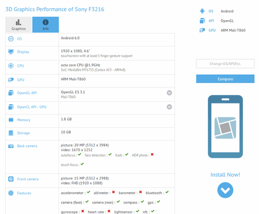Viewport: 259px width, 214px height.
Task: Click the Back camera label
Action: click(27, 146)
